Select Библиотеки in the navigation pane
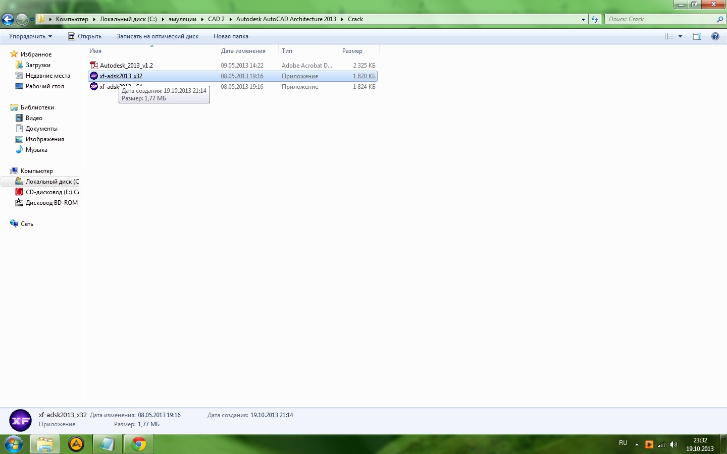 pyautogui.click(x=37, y=107)
